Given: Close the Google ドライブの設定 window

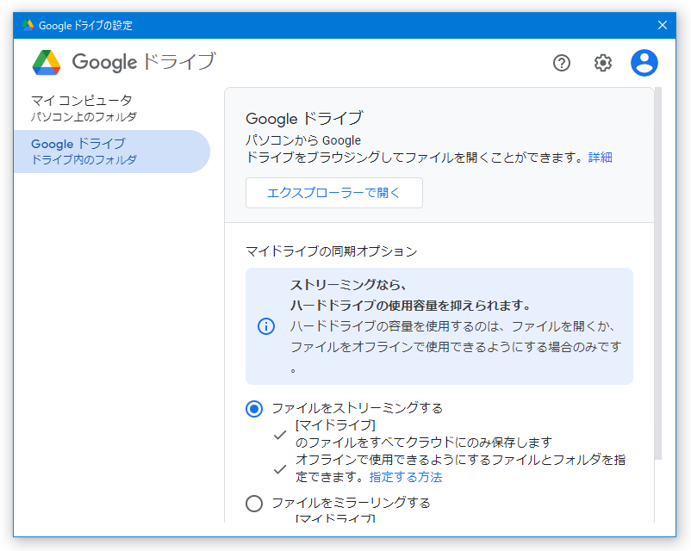Looking at the screenshot, I should (x=663, y=25).
